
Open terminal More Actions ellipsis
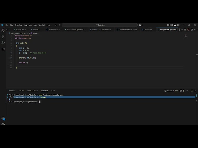point(187,91)
